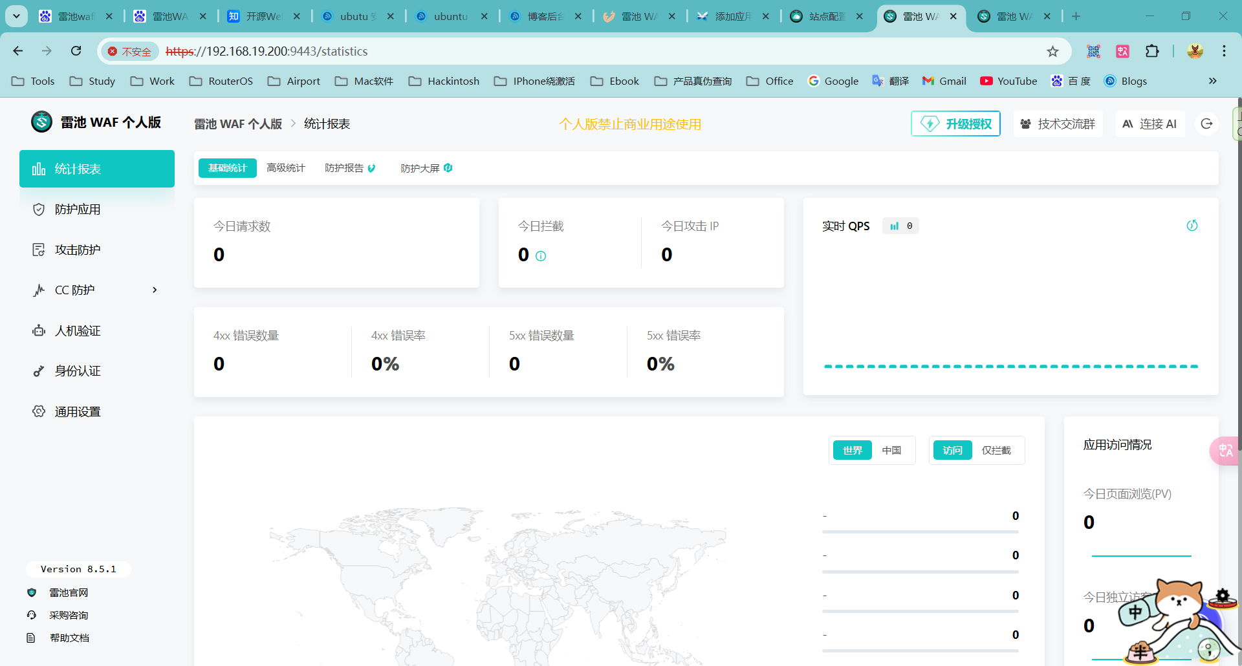Image resolution: width=1242 pixels, height=666 pixels.
Task: Click the pink translate extension icon
Action: (1122, 51)
